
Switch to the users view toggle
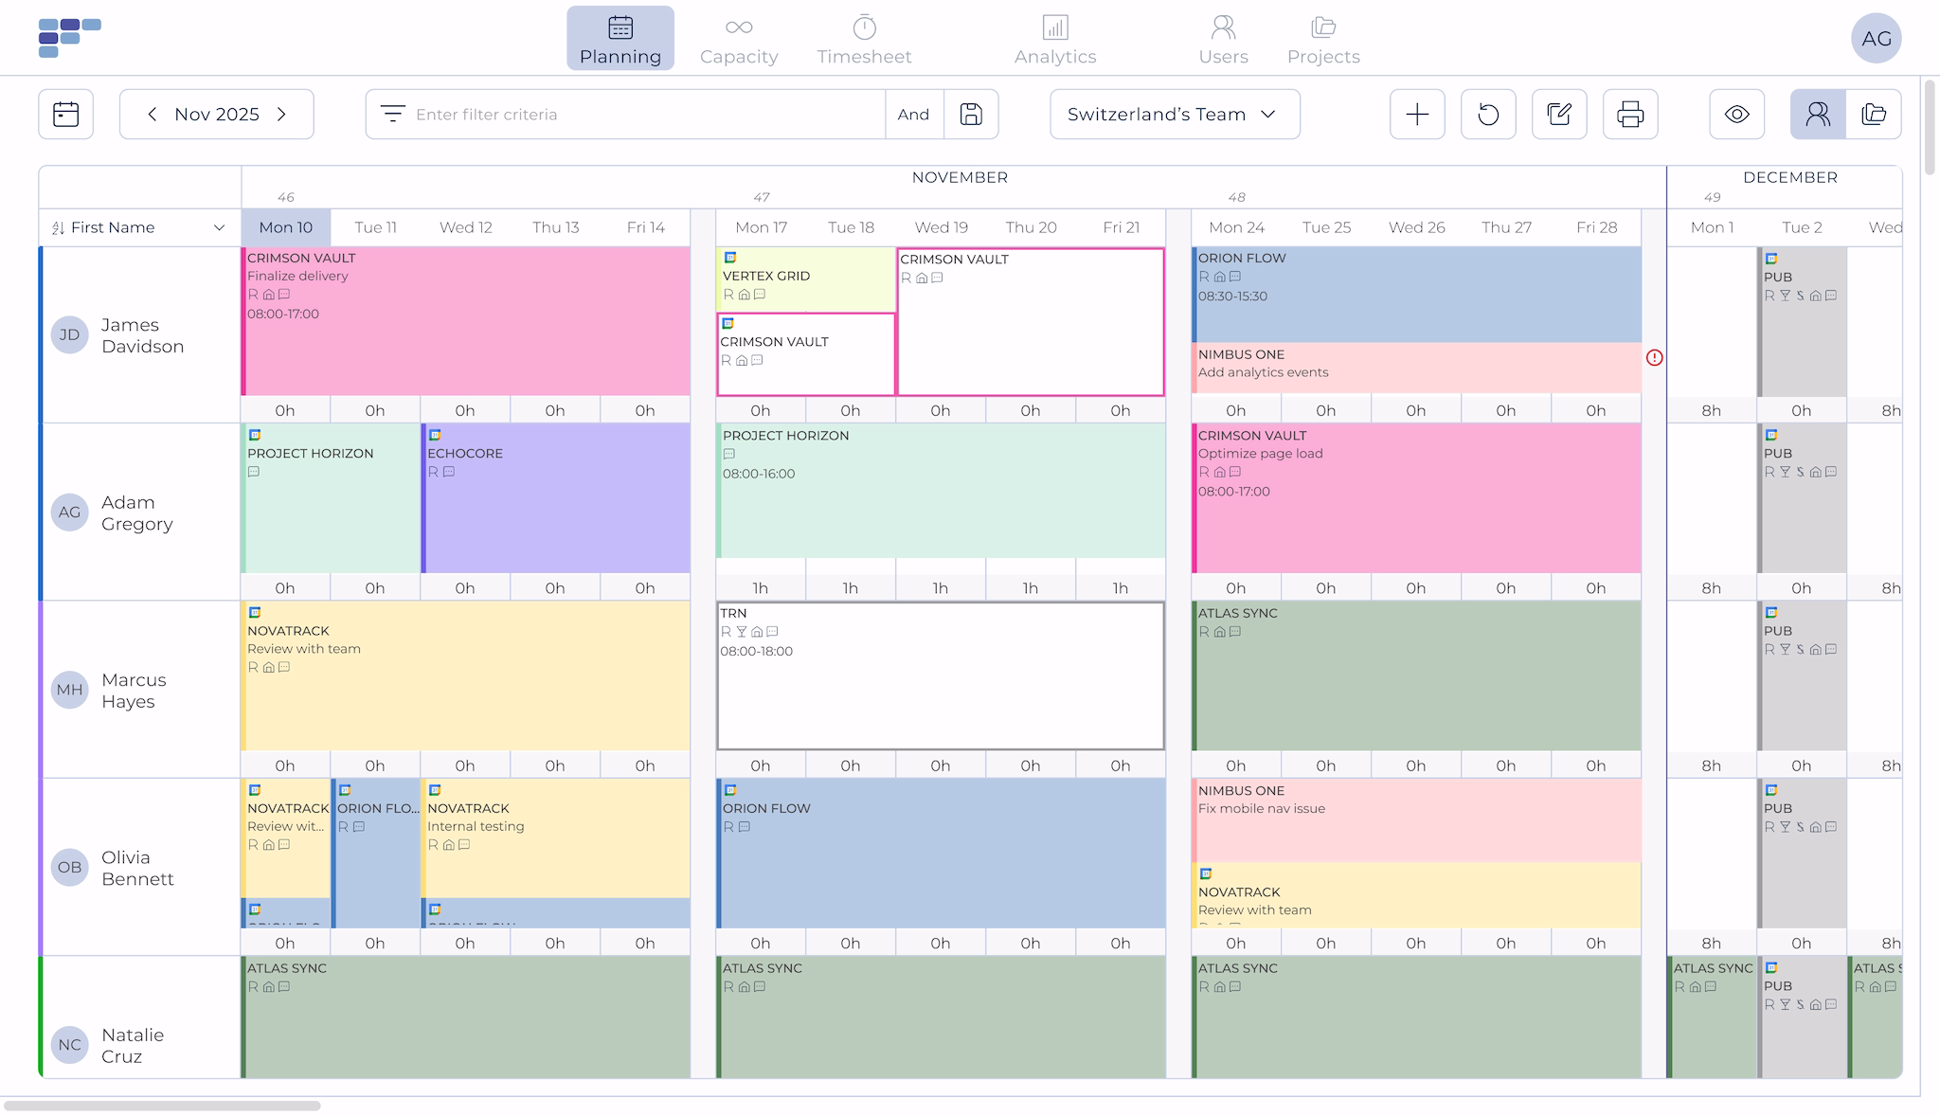[1818, 115]
